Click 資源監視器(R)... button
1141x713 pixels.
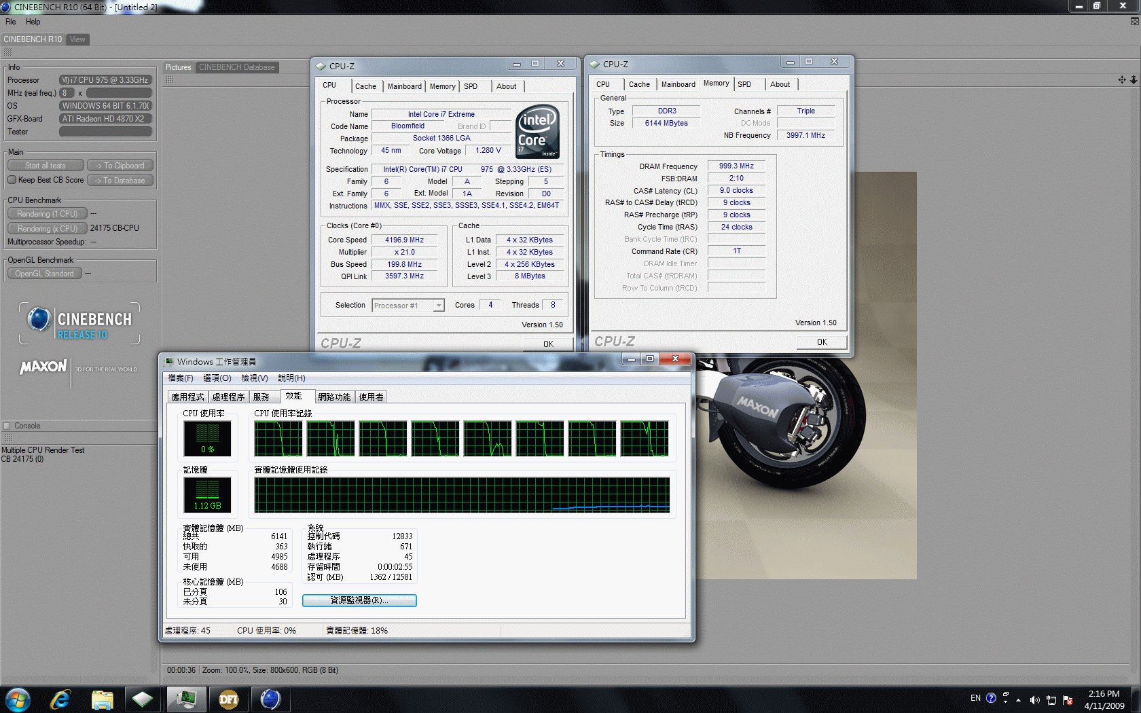pos(359,600)
